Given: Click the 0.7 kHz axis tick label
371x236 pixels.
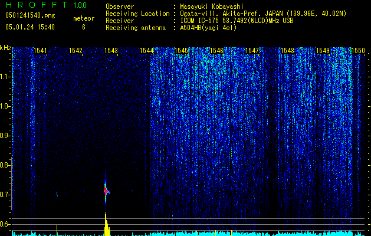Looking at the screenshot, I should pyautogui.click(x=5, y=195).
